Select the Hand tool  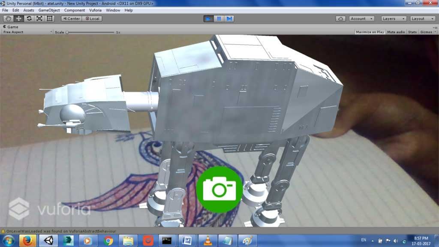tap(8, 18)
